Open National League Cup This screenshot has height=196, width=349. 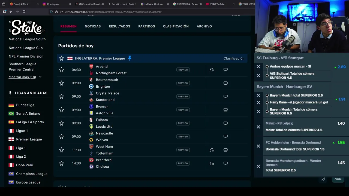coord(26,48)
